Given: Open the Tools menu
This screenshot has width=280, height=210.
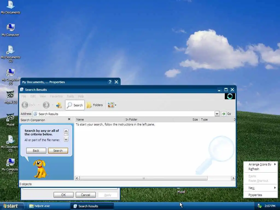Looking at the screenshot, I should tap(70, 96).
